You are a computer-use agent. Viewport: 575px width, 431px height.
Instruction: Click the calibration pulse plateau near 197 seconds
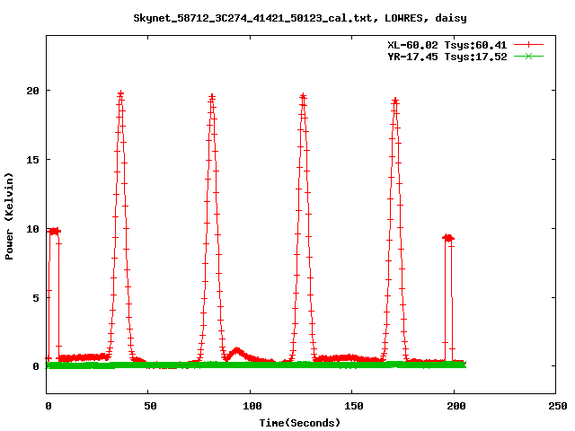pyautogui.click(x=448, y=238)
